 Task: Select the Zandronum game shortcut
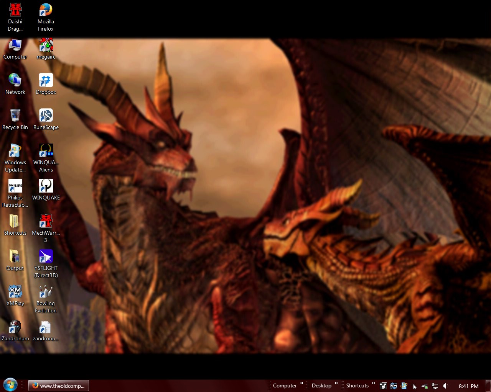15,331
